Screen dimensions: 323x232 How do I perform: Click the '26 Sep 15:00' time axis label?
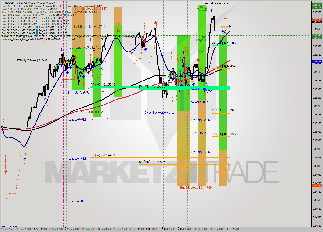[40, 229]
